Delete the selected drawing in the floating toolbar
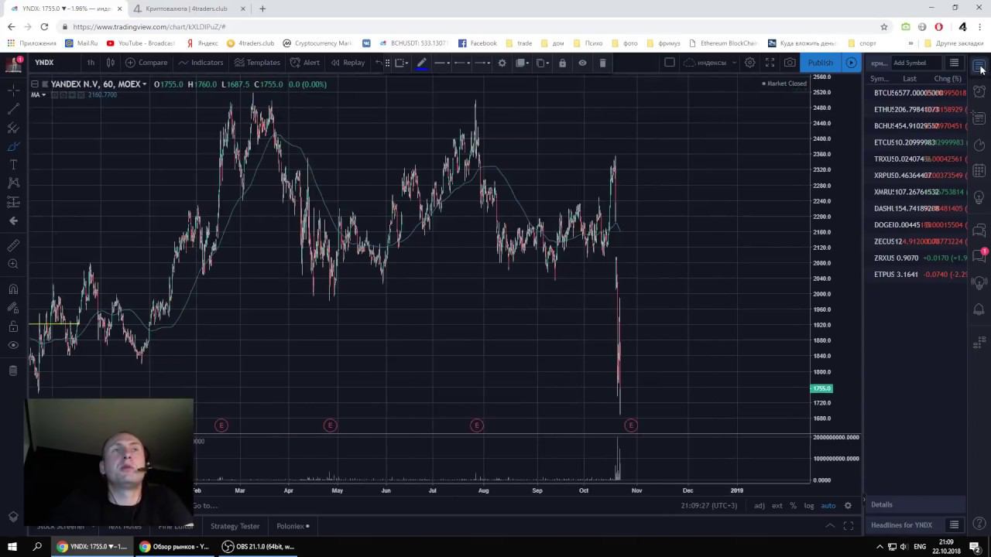The width and height of the screenshot is (991, 557). coord(602,63)
